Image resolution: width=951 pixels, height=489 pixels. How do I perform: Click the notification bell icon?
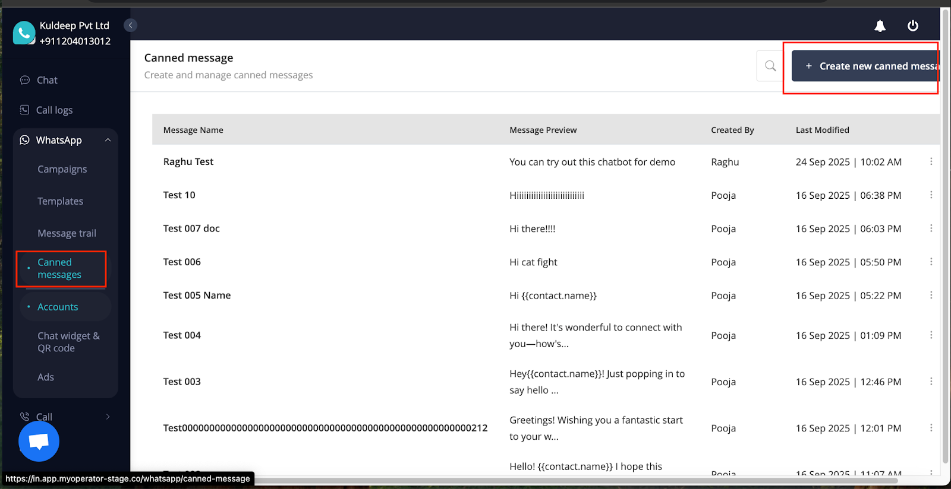point(880,26)
